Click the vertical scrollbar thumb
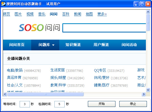This screenshot has width=152, height=112. 148,23
